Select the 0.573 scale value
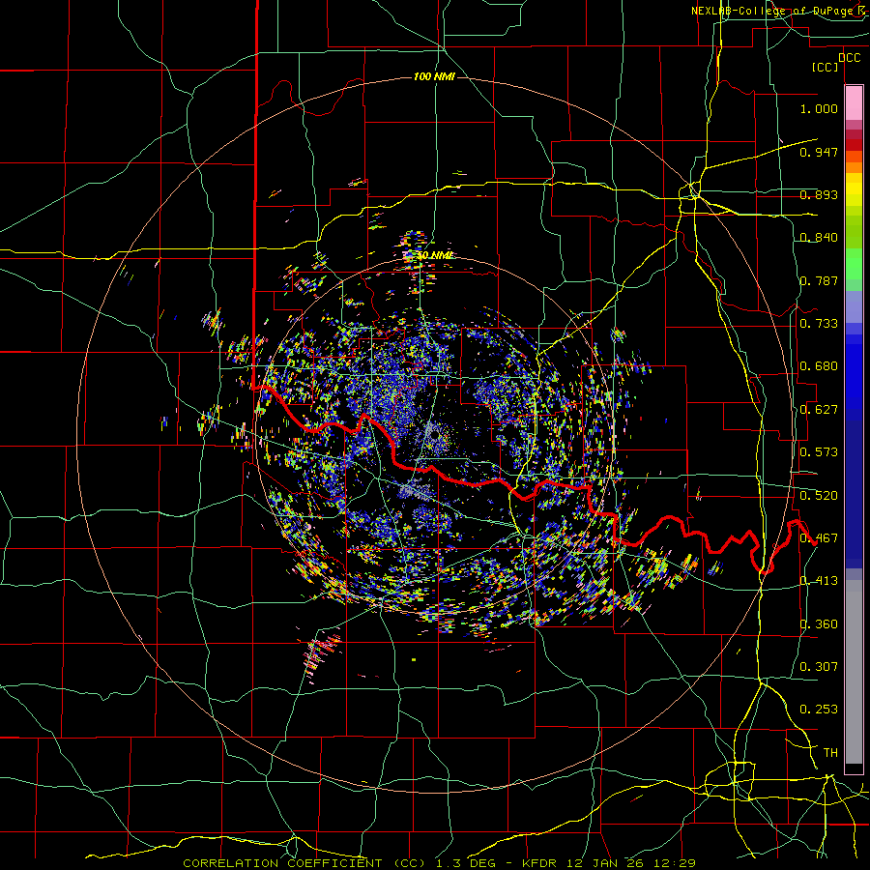The height and width of the screenshot is (870, 870). [819, 452]
